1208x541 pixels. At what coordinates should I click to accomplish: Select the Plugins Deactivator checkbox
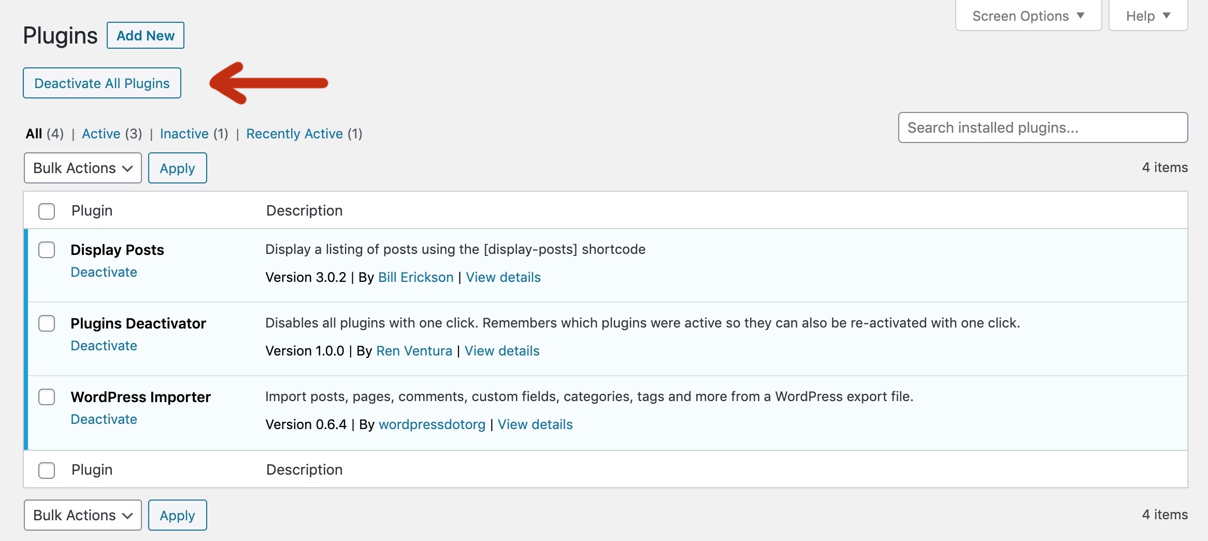tap(47, 323)
